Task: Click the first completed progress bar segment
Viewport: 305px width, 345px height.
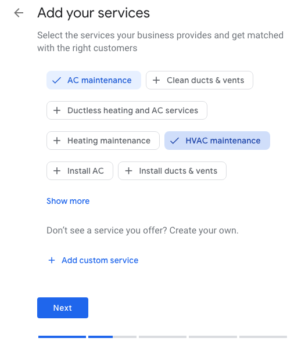Action: pyautogui.click(x=62, y=337)
